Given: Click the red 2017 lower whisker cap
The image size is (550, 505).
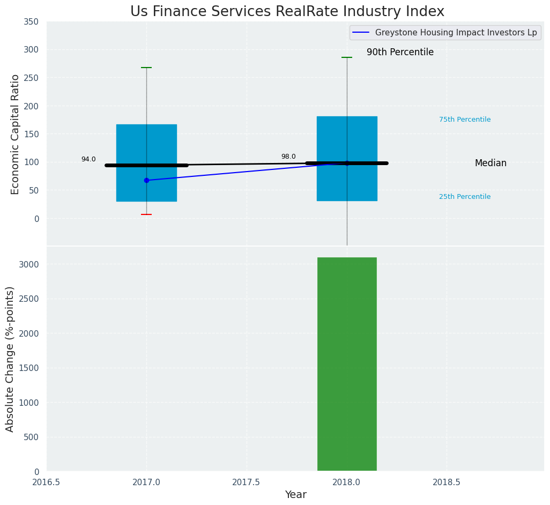Looking at the screenshot, I should 146,214.
